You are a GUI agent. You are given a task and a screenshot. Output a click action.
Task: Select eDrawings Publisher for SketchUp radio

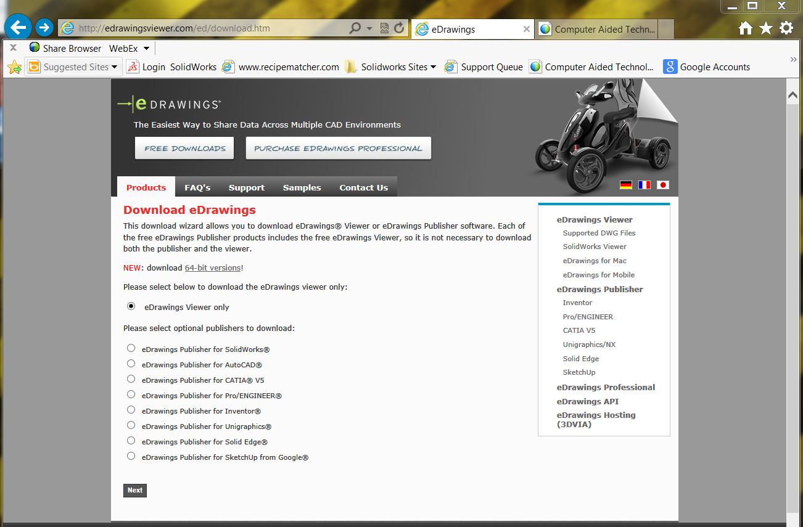(x=131, y=456)
